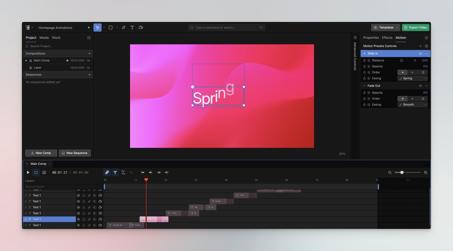Open the motion presets grid browser

426,46
